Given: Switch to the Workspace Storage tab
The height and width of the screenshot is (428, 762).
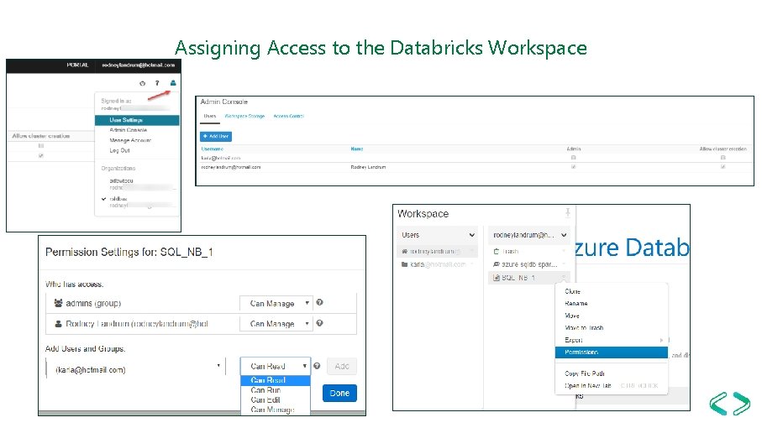Looking at the screenshot, I should click(x=244, y=117).
